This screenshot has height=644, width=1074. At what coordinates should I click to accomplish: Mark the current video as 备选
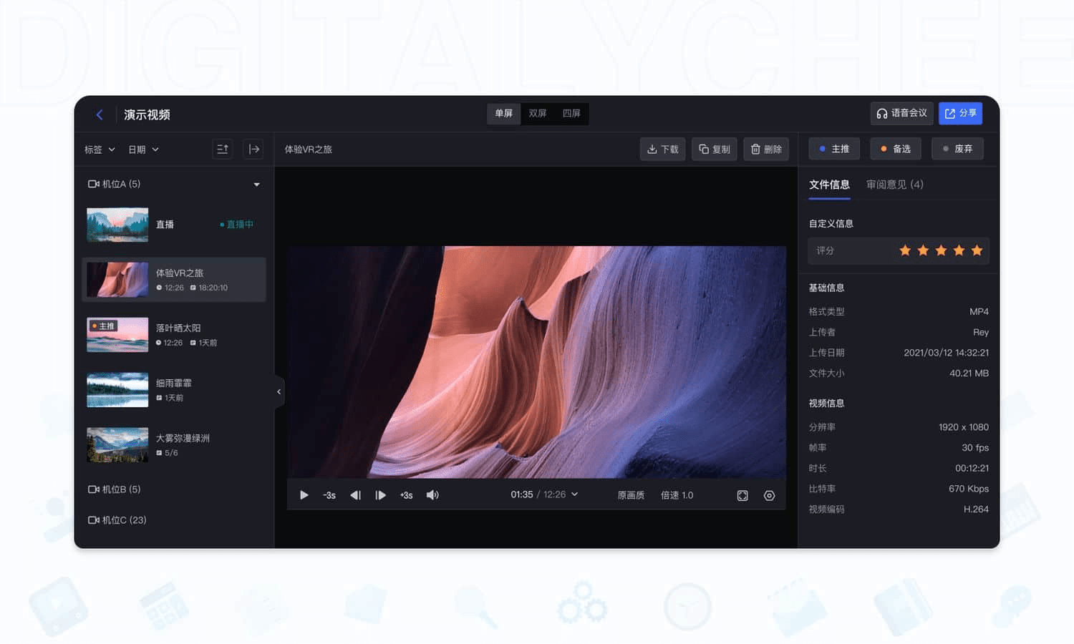(x=895, y=148)
